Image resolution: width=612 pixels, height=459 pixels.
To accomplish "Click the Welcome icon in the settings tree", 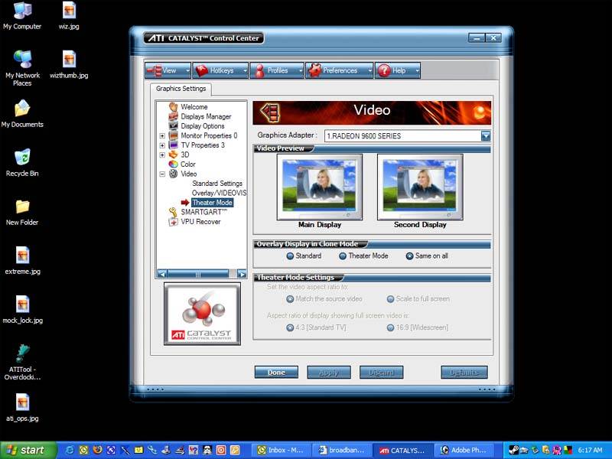I will pos(174,106).
